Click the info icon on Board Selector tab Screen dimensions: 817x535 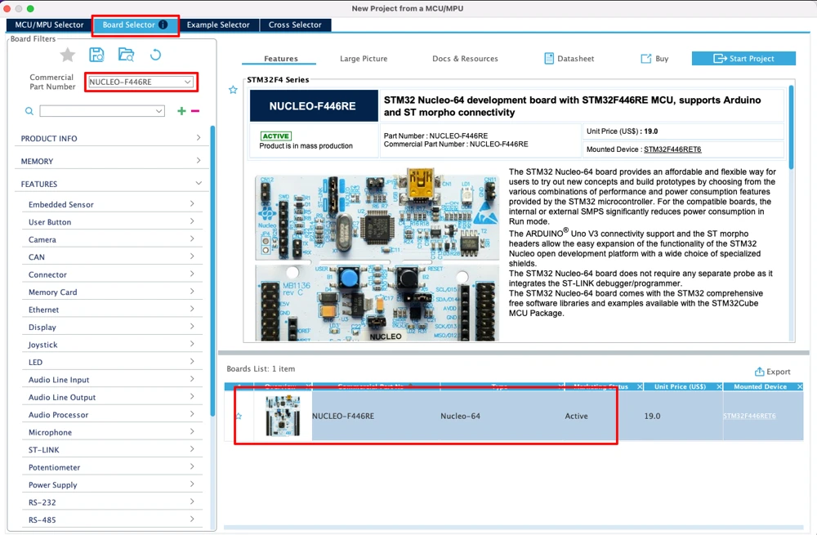click(x=163, y=25)
